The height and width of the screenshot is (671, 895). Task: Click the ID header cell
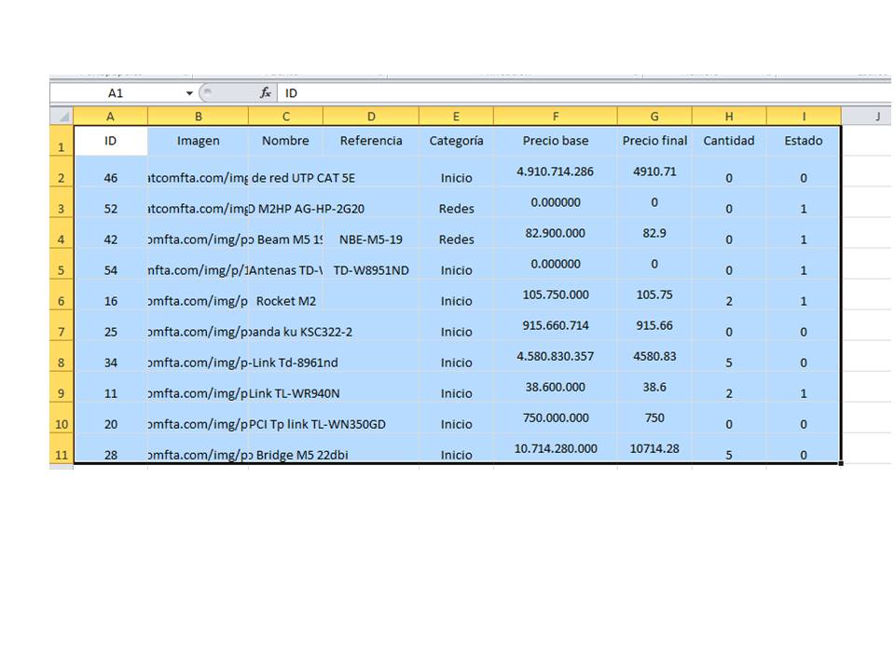coord(110,141)
